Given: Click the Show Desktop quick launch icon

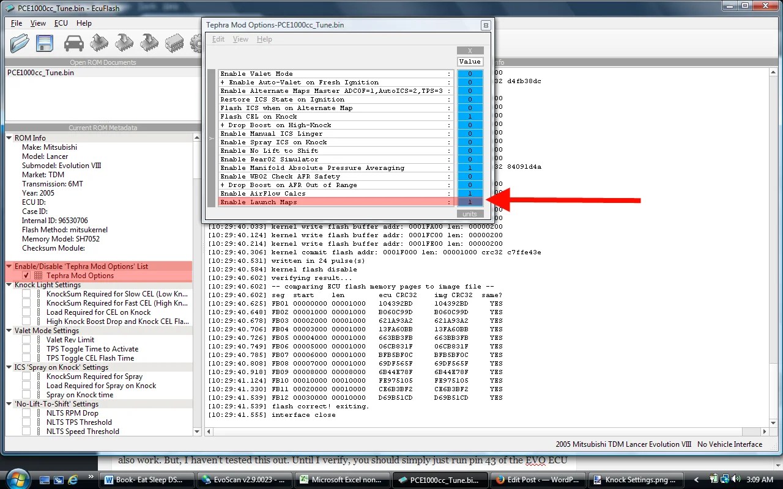Looking at the screenshot, I should coord(46,480).
